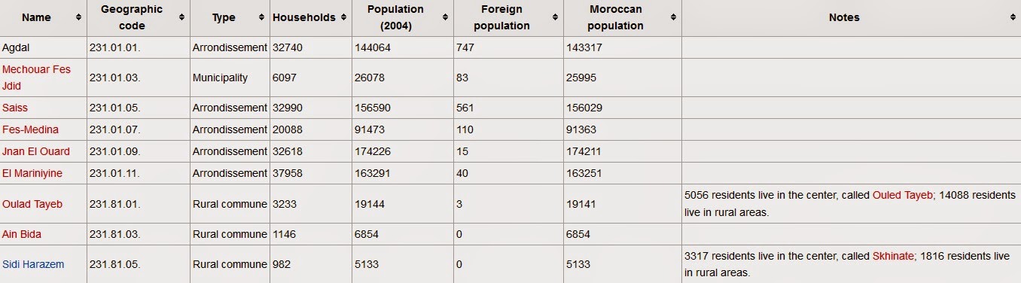The height and width of the screenshot is (283, 1021).
Task: Open Jnan El Ouard link
Action: pos(36,151)
